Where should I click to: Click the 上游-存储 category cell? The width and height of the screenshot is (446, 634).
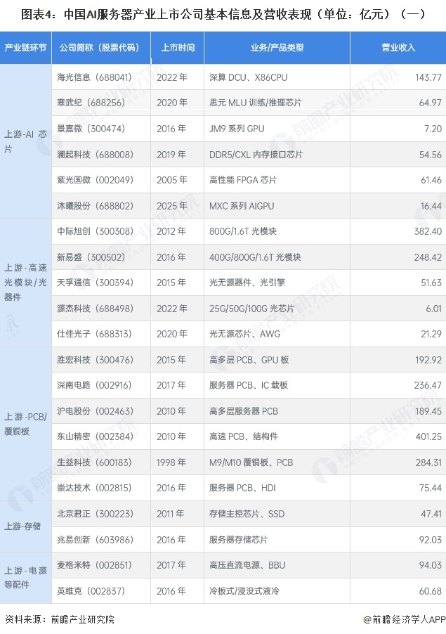tap(25, 526)
